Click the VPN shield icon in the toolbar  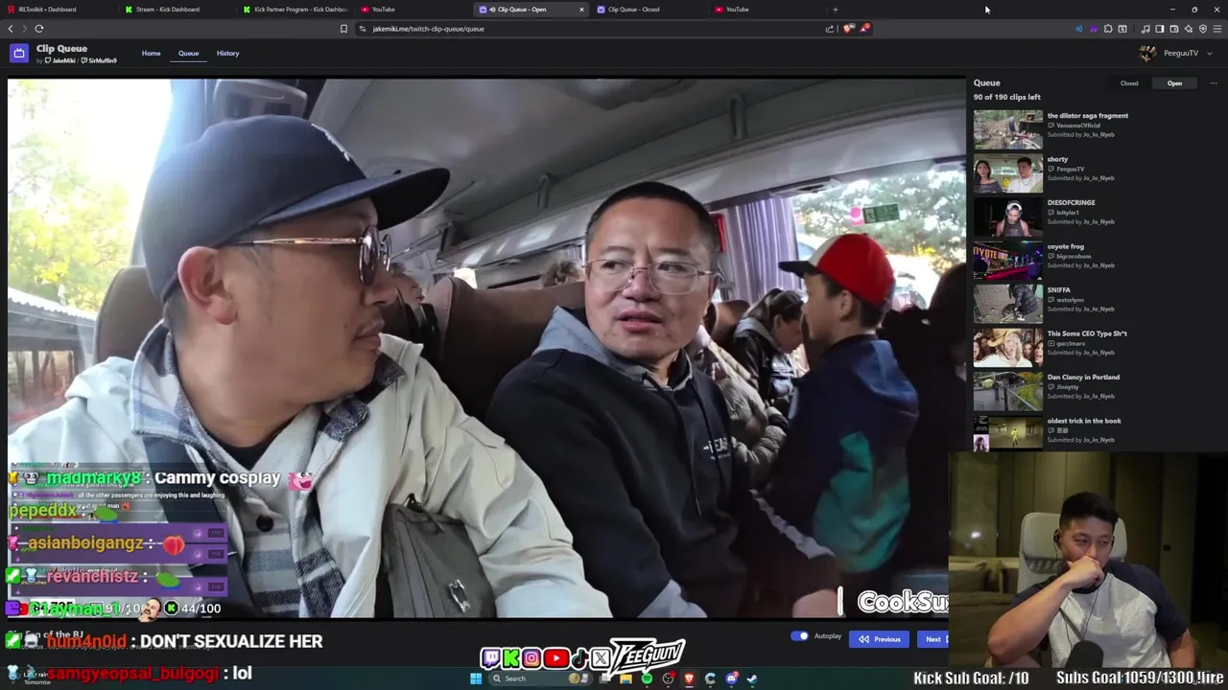[x=1203, y=29]
